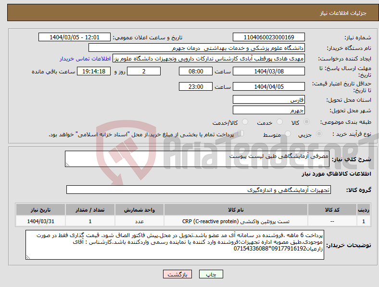The image size is (379, 287).
Task: Click the buyer notes textarea
Action: (x=175, y=245)
